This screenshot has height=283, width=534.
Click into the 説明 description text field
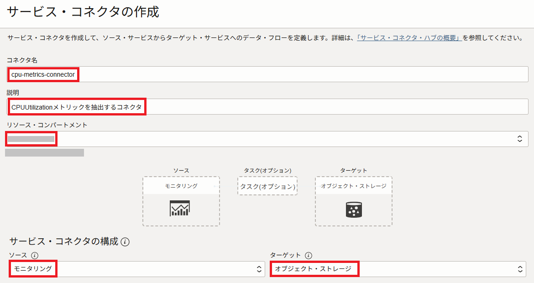267,107
